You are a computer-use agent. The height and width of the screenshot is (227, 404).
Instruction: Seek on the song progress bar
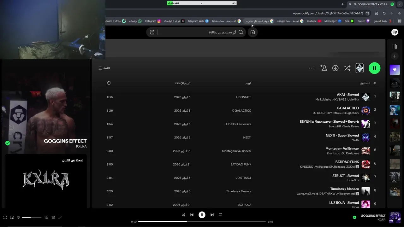[202, 222]
